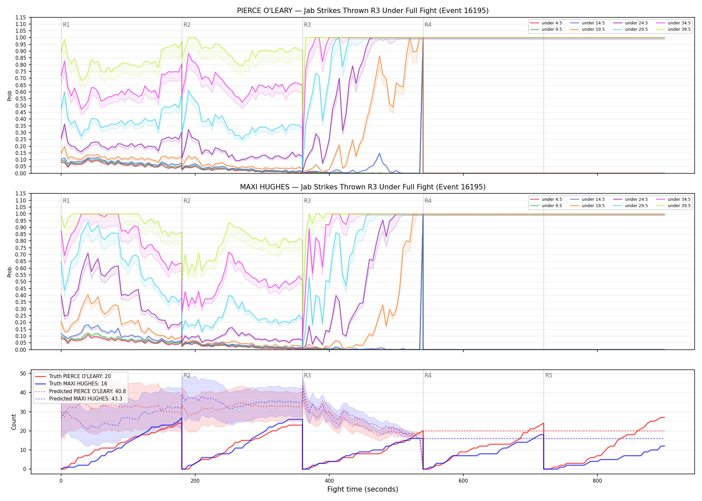The width and height of the screenshot is (702, 501).
Task: Click 'Truth MAXI HUGHES: 16' legend entry
Action: tap(71, 384)
